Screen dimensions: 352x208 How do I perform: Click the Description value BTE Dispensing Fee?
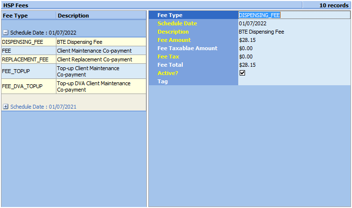(x=294, y=32)
